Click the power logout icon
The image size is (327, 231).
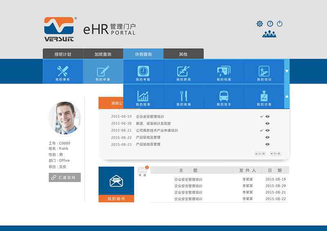[x=280, y=24]
